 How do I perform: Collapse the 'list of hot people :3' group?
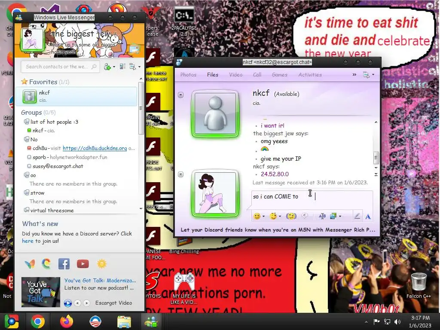click(x=26, y=122)
